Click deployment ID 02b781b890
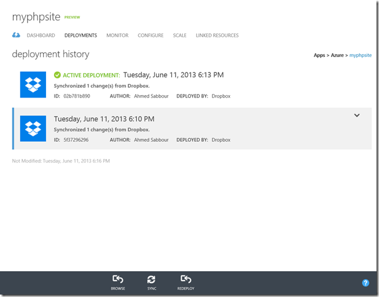Viewport: 379px width, 297px height. pyautogui.click(x=77, y=96)
